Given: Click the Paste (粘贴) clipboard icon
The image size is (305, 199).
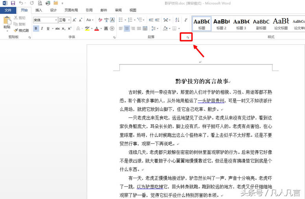Looking at the screenshot, I should pyautogui.click(x=7, y=21).
